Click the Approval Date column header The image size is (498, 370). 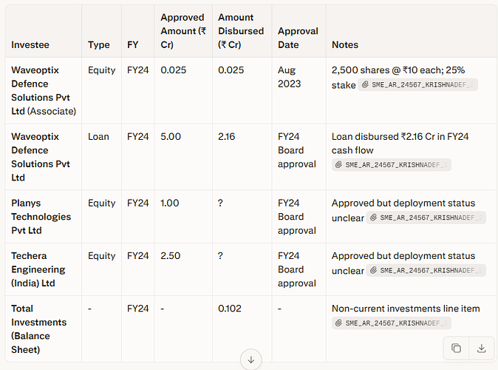click(x=298, y=38)
